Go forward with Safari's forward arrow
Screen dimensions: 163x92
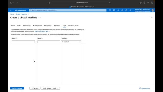coord(21,3)
